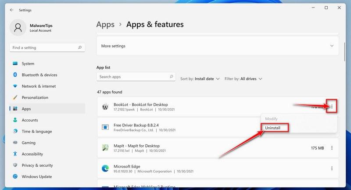The width and height of the screenshot is (351, 190).
Task: Click the 175 MB size value
Action: (x=317, y=148)
